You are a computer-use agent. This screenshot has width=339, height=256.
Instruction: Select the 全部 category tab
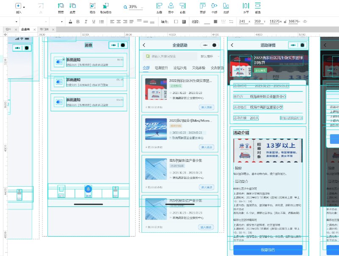tap(146, 68)
